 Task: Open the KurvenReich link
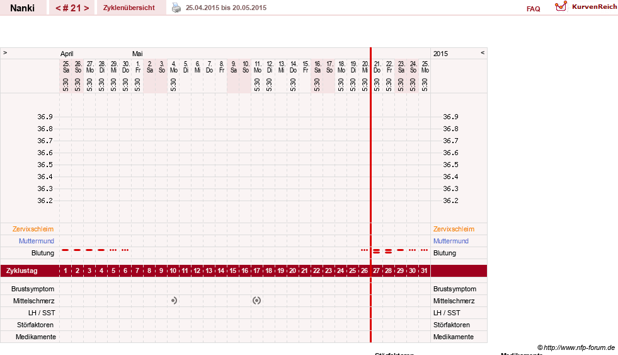click(594, 7)
